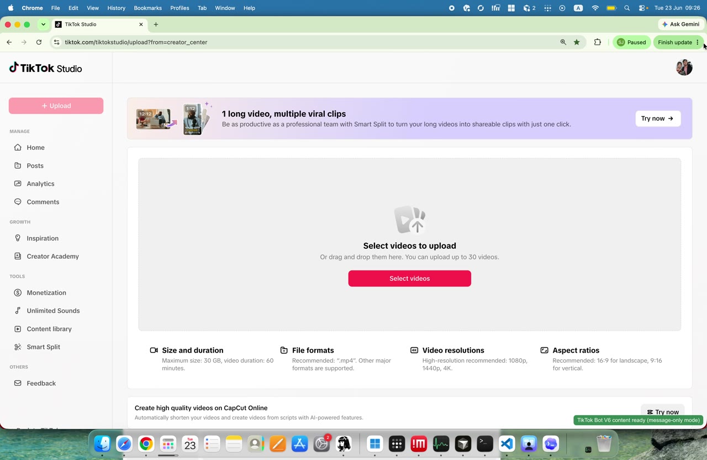The image size is (707, 460).
Task: Open Visual Studio Code from the dock
Action: [x=507, y=443]
